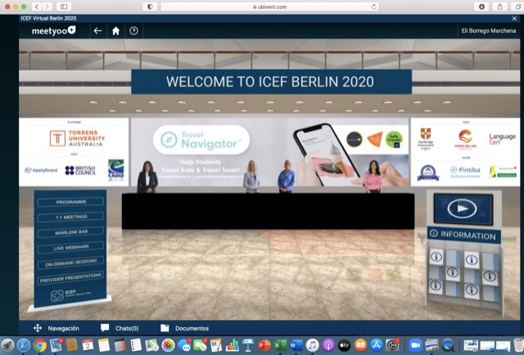Open Eli Borrego Marchena user profile
The image size is (524, 355).
(489, 31)
